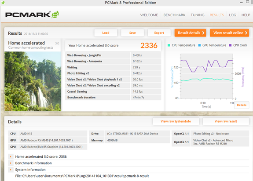Viewport: 253px width, 181px height.
Task: Click View result online button
Action: [x=229, y=33]
